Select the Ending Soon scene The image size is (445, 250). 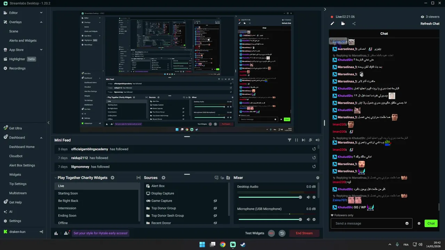pos(97,216)
